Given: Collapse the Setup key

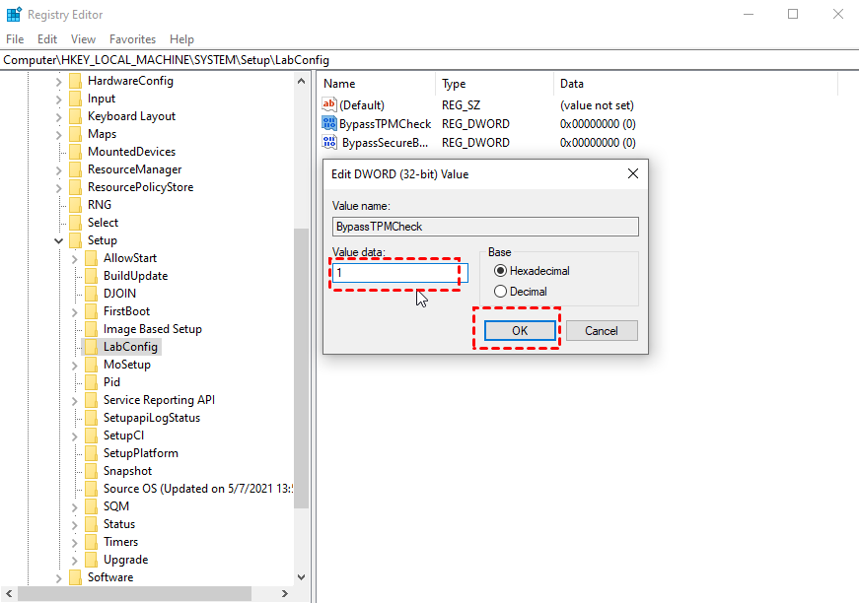Looking at the screenshot, I should pyautogui.click(x=58, y=240).
